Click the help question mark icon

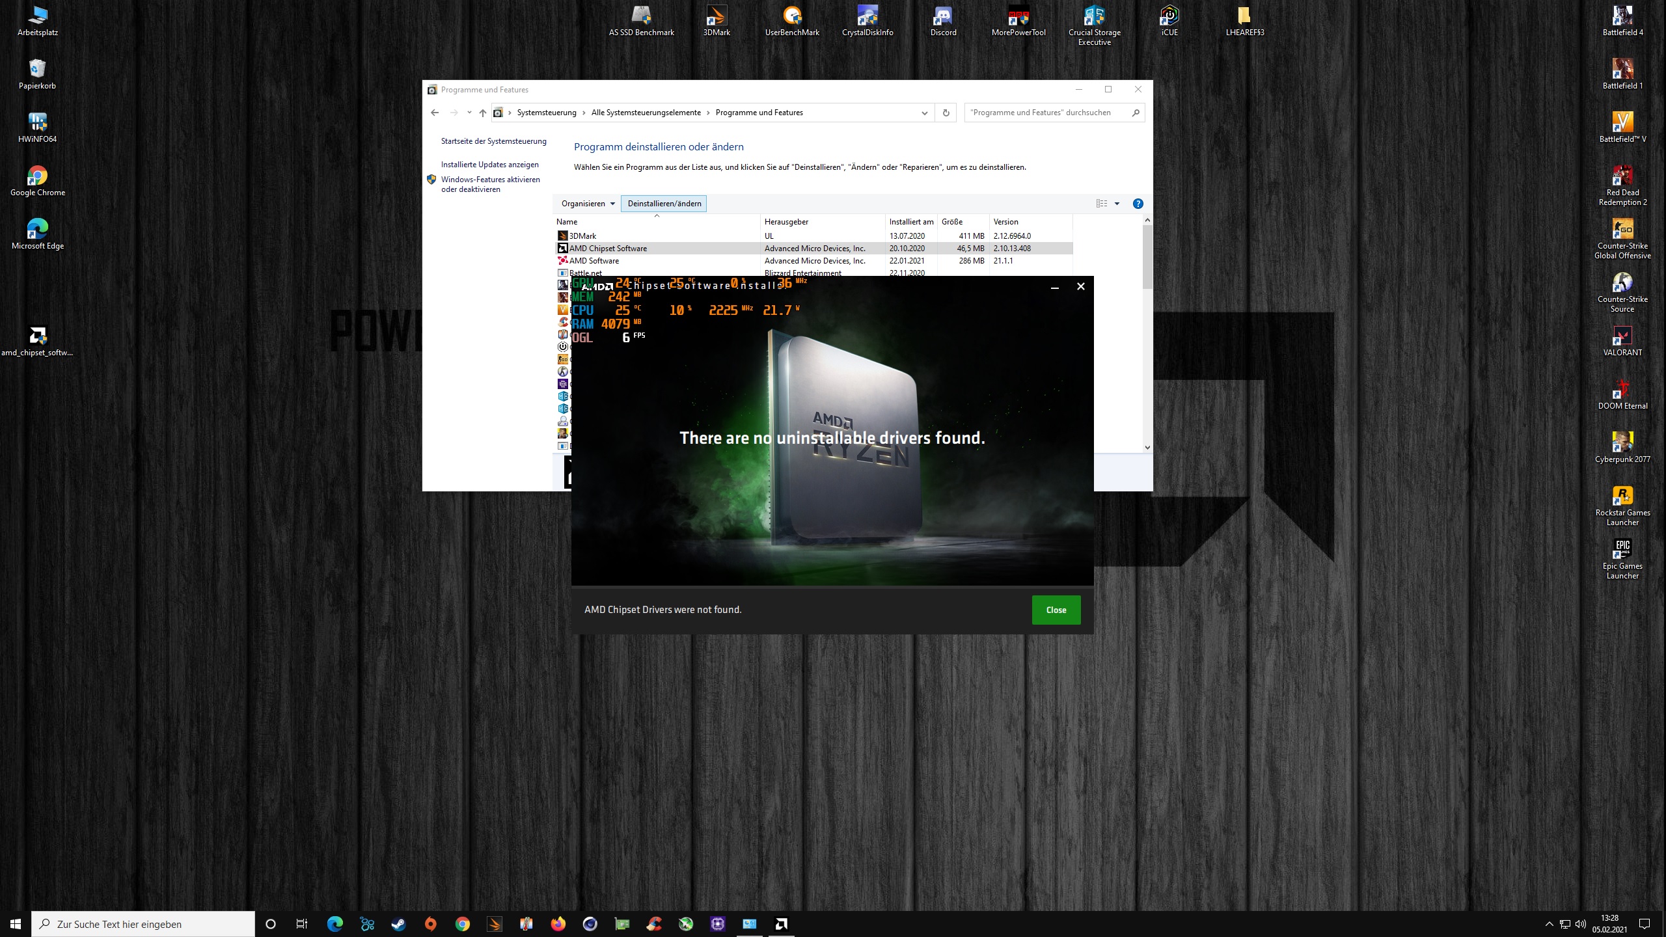click(1138, 204)
